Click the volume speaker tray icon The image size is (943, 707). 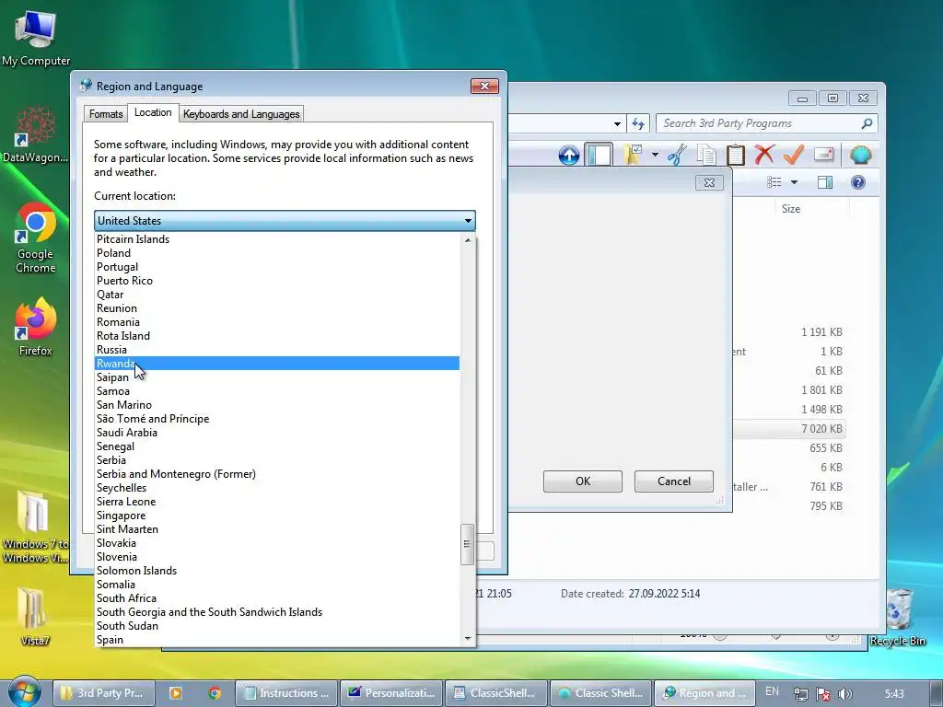(x=845, y=693)
